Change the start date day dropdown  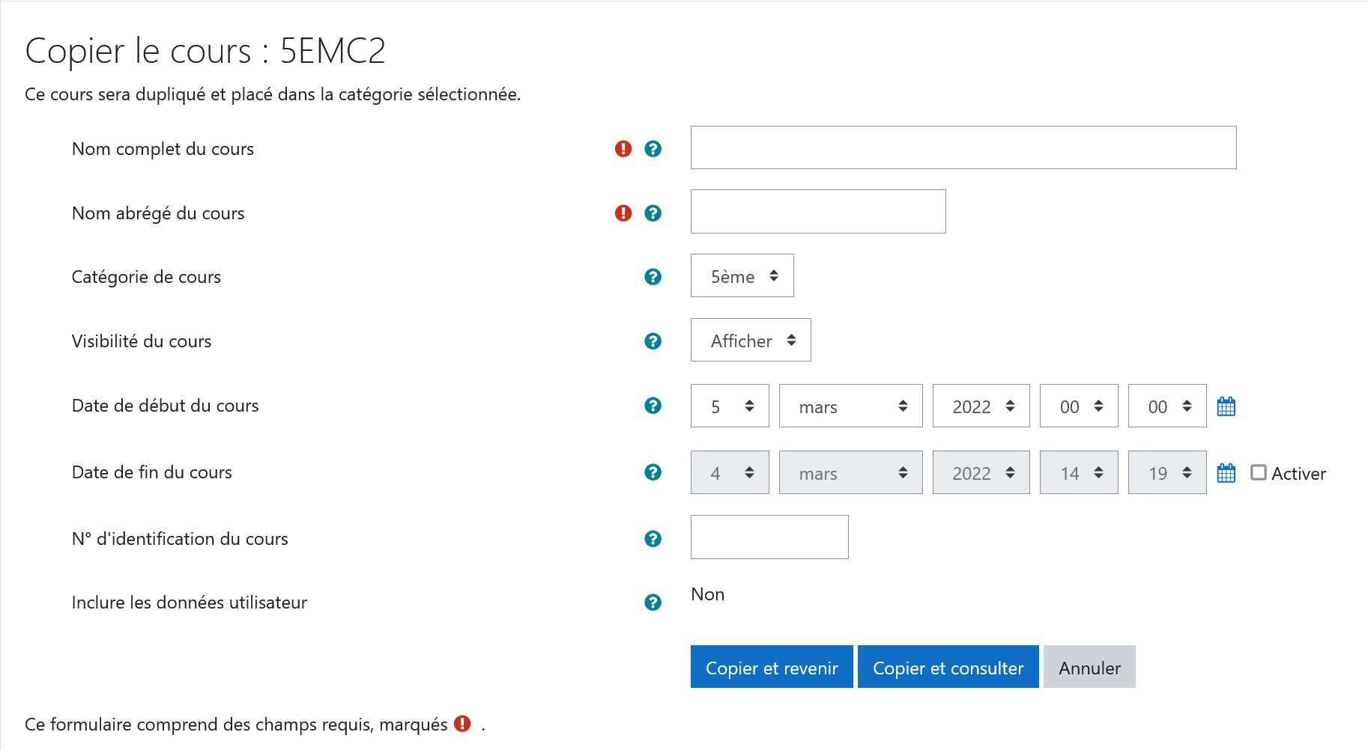(x=730, y=406)
